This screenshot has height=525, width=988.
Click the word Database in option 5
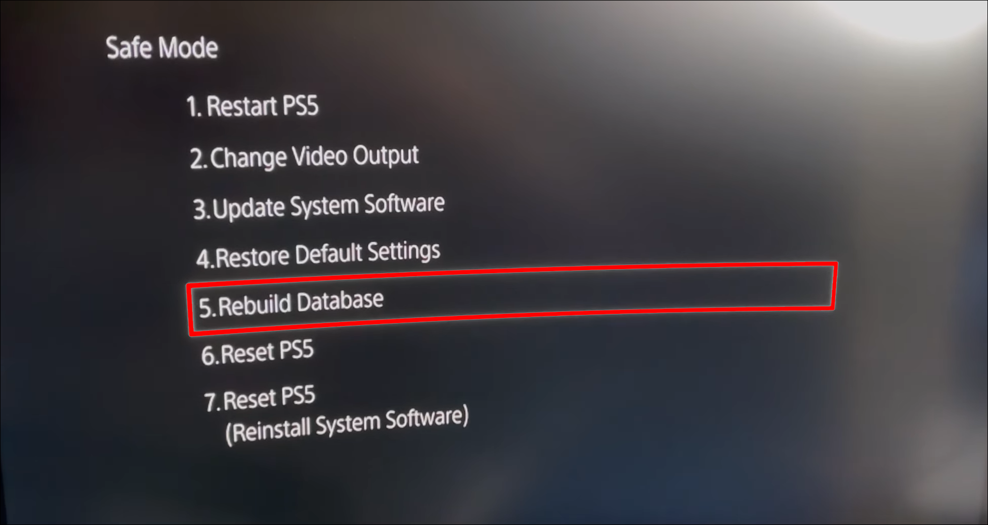point(340,300)
